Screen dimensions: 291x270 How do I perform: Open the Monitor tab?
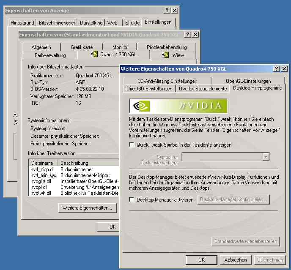pos(120,47)
